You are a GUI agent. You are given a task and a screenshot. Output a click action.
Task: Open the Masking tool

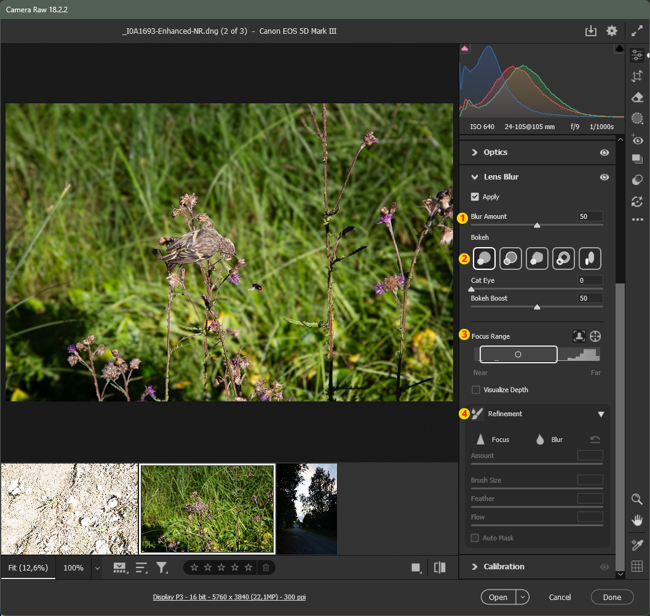(637, 118)
